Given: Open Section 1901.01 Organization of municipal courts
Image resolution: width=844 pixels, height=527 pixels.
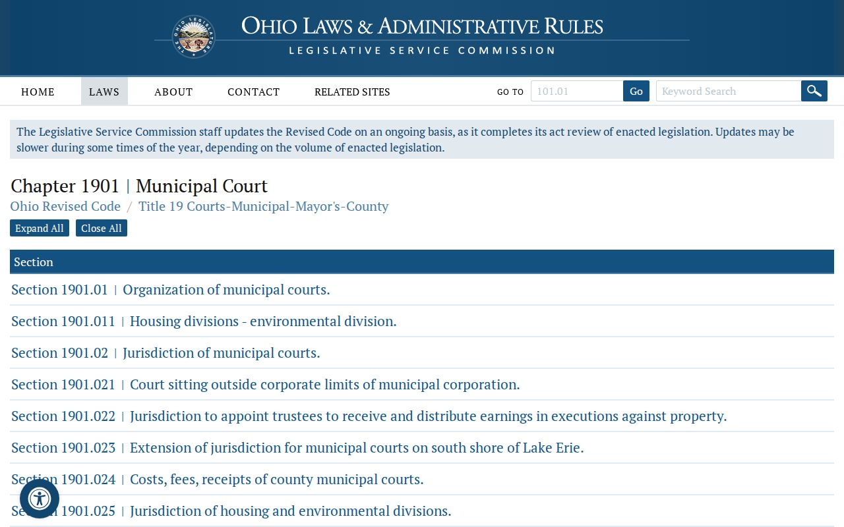Looking at the screenshot, I should (x=171, y=290).
